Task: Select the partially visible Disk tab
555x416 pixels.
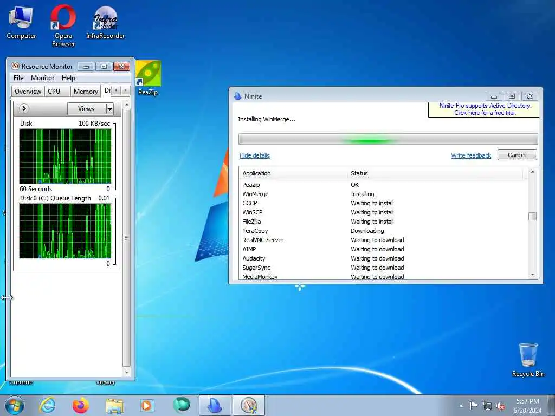Action: [x=107, y=90]
